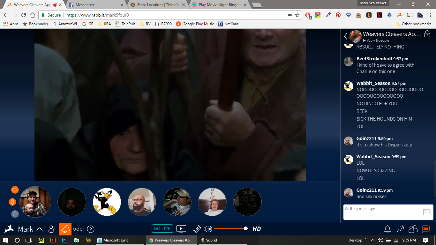Bookmark this page with the star icon
The height and width of the screenshot is (245, 436).
[297, 15]
